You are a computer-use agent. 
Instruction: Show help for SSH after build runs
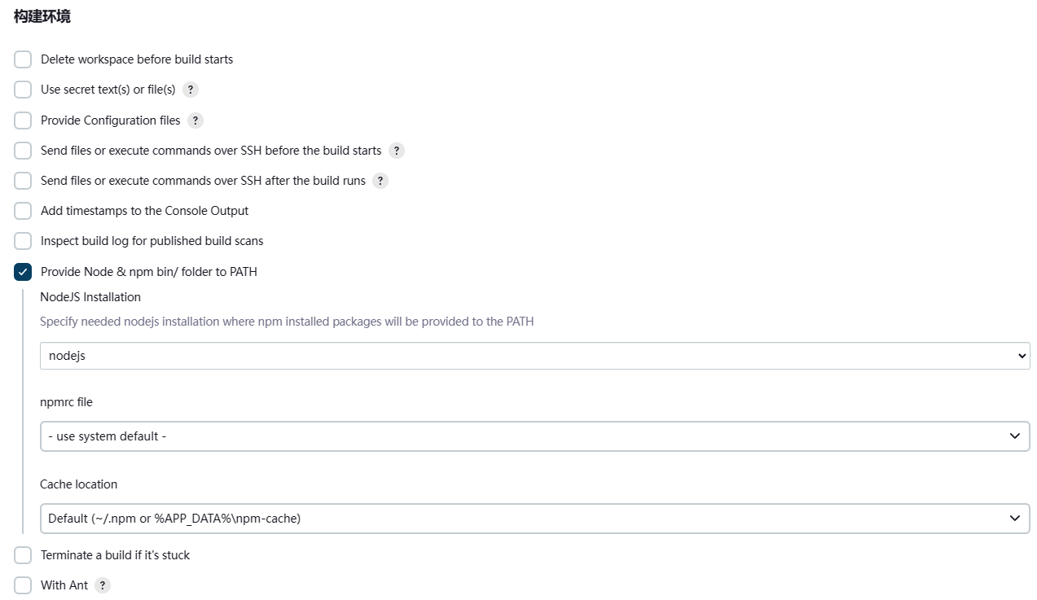coord(380,181)
